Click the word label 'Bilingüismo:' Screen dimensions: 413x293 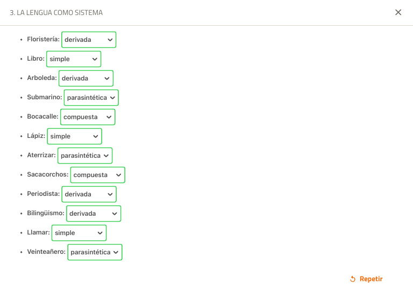46,213
